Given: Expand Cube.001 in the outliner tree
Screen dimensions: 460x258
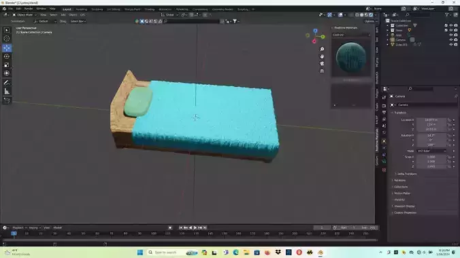Looking at the screenshot, I should click(388, 45).
